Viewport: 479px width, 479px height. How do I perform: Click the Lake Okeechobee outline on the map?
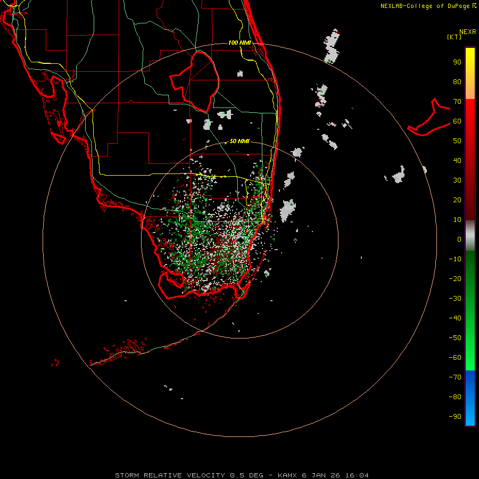[195, 82]
